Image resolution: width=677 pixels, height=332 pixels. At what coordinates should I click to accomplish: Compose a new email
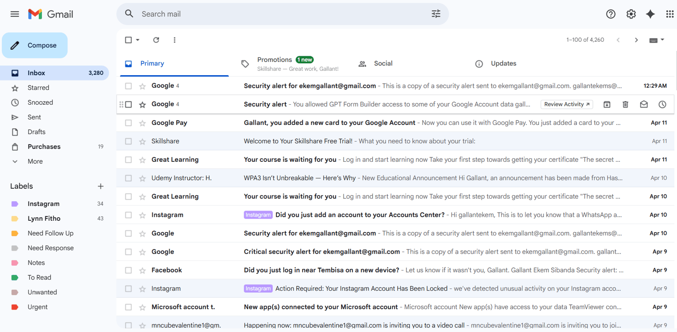pyautogui.click(x=35, y=45)
